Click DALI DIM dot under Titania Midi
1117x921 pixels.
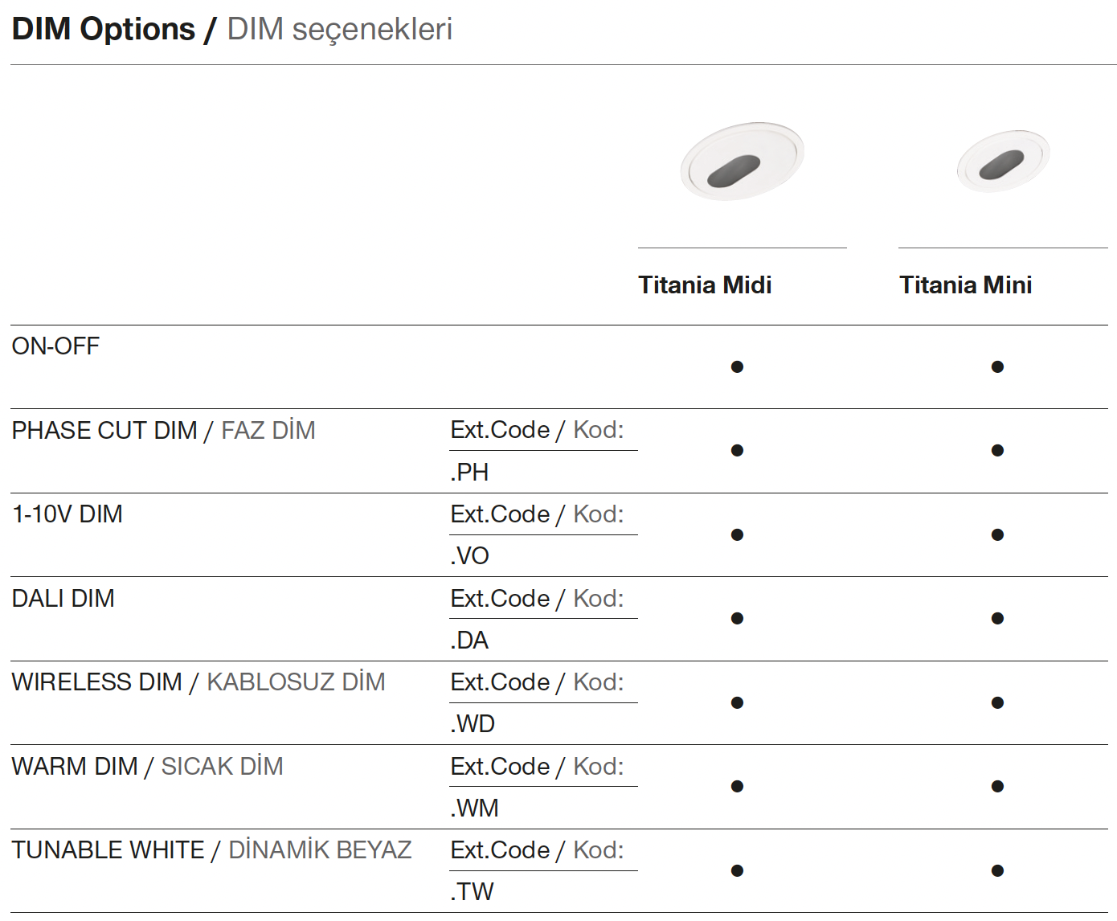click(737, 619)
